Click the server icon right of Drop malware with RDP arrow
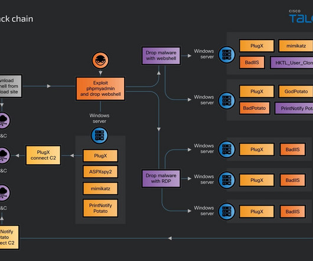This screenshot has width=313, height=261. click(x=227, y=180)
